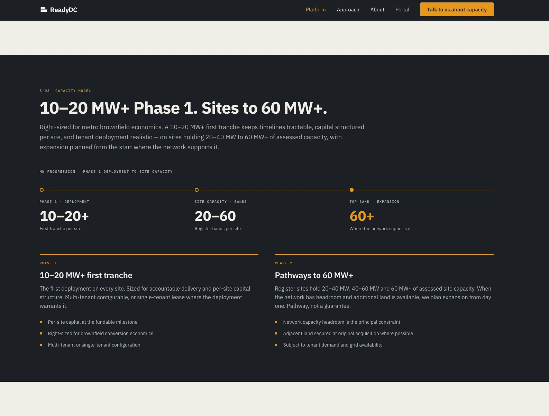
Task: Go to the Approach page
Action: (348, 10)
